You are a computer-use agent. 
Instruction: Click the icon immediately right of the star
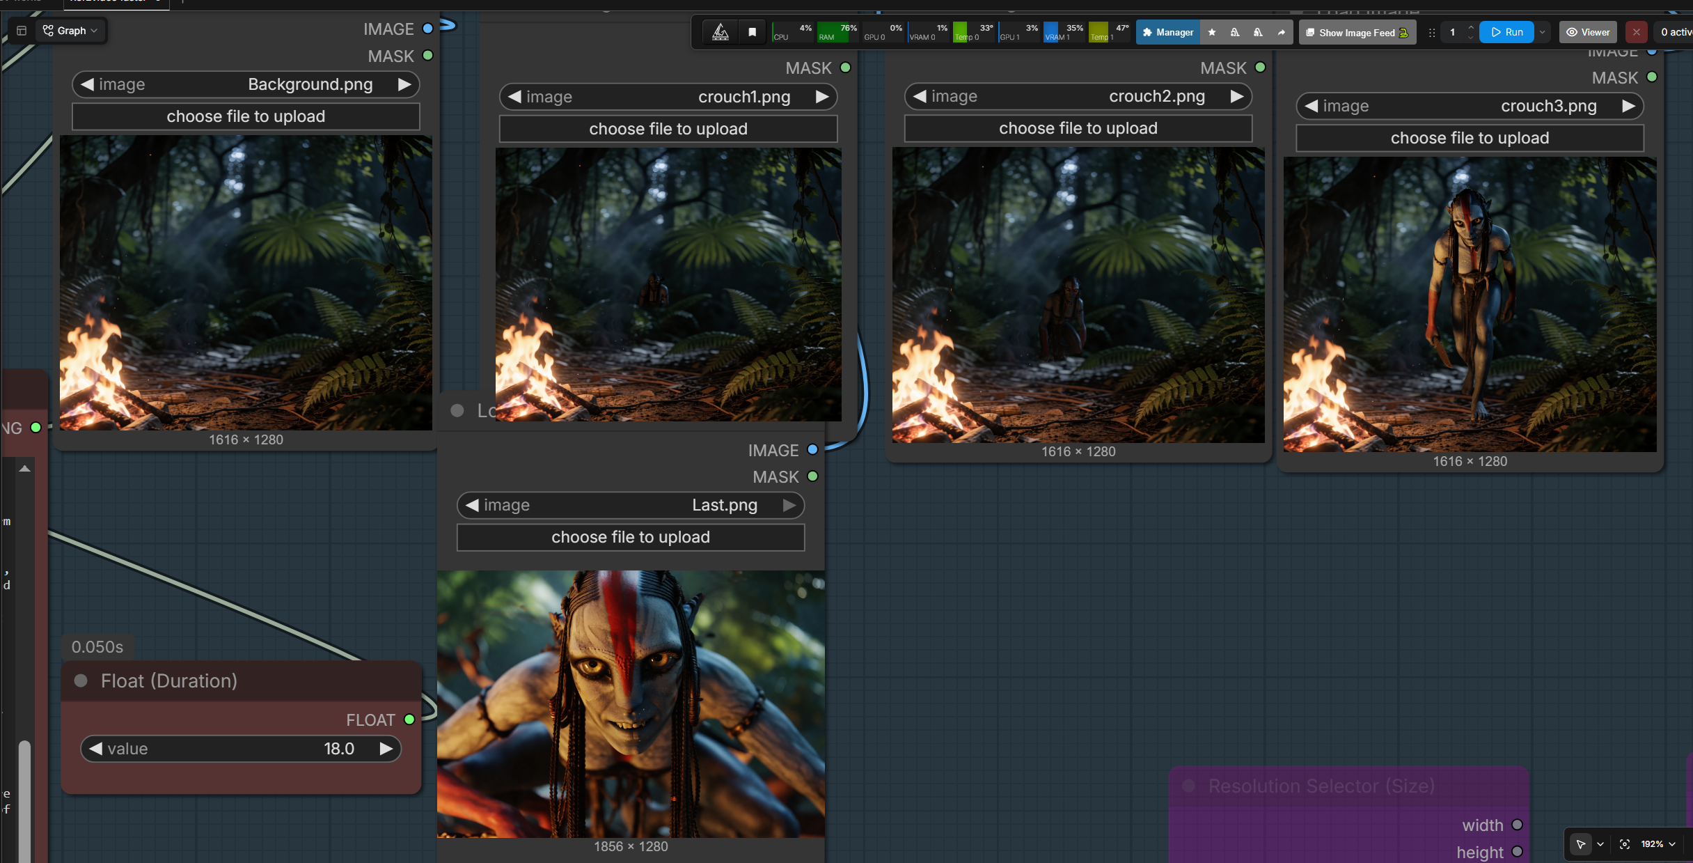(x=1235, y=32)
